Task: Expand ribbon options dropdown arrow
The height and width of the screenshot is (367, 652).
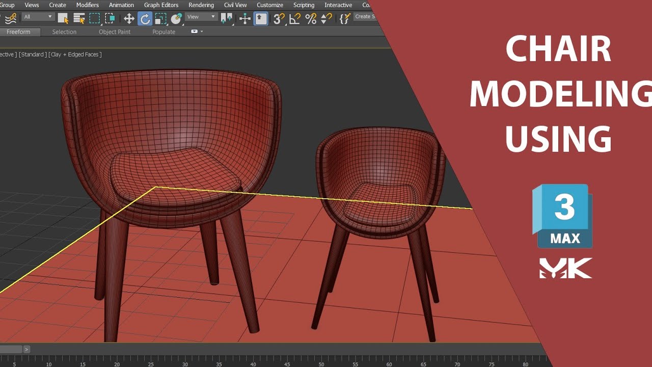Action: tap(202, 32)
